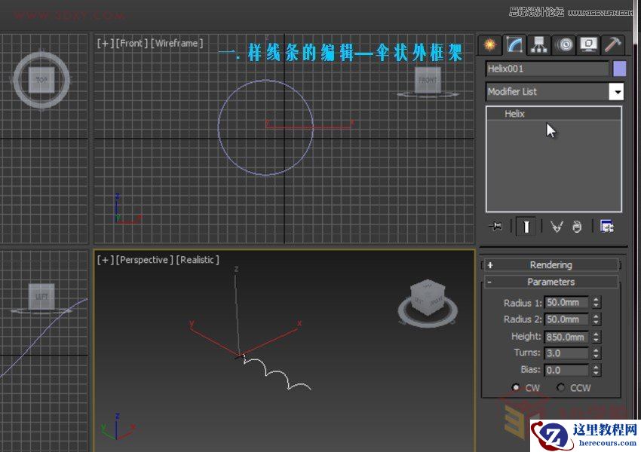Viewport: 641px width, 452px height.
Task: Open the Display panel
Action: click(x=588, y=45)
